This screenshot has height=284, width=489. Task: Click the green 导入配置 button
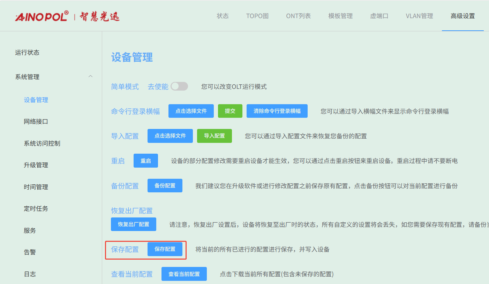(215, 136)
